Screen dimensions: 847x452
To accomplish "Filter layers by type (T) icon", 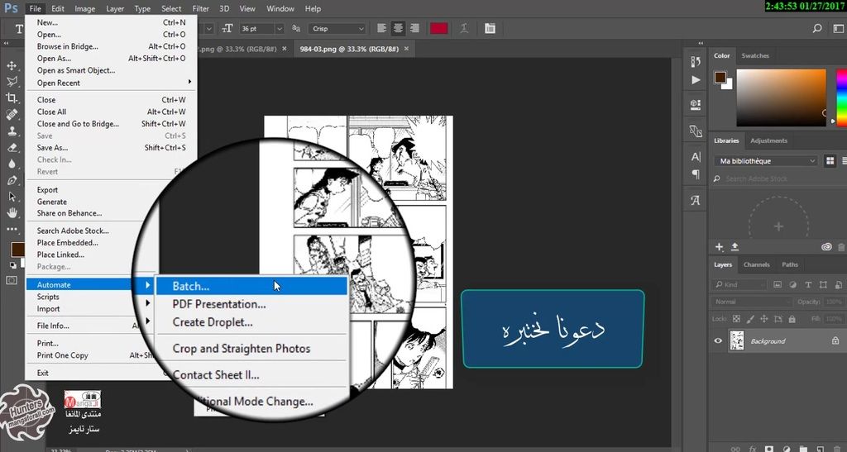I will [x=808, y=285].
